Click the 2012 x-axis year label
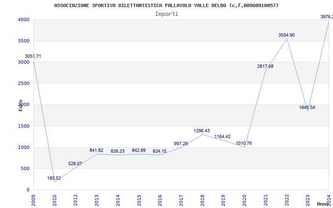This screenshot has height=208, width=333. point(75,201)
